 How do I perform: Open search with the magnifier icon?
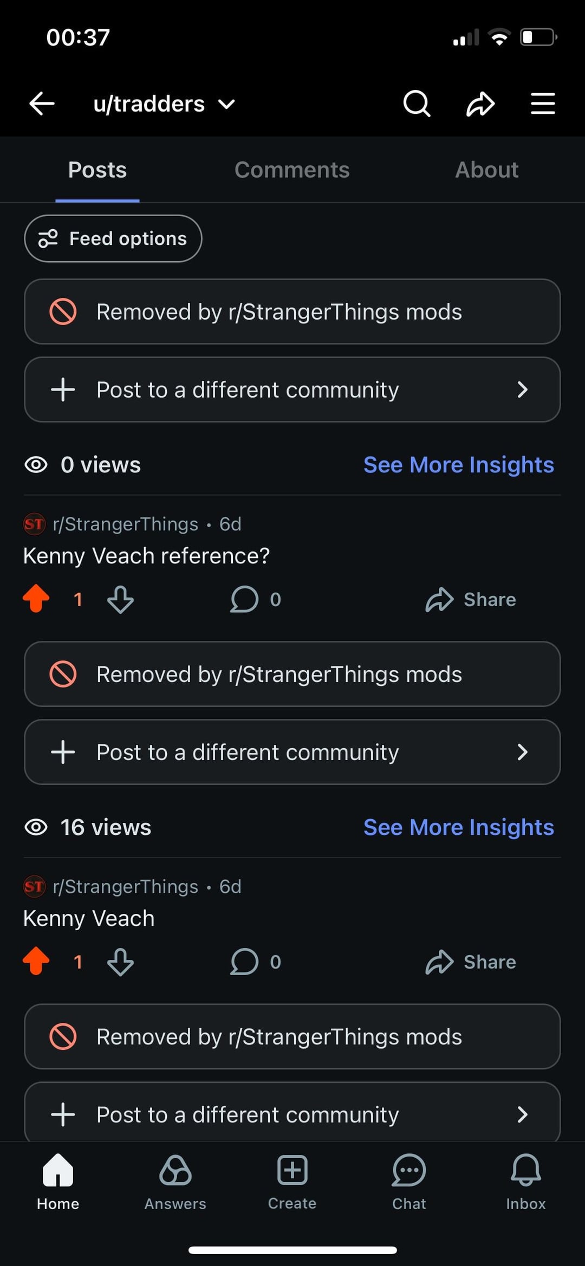click(417, 103)
